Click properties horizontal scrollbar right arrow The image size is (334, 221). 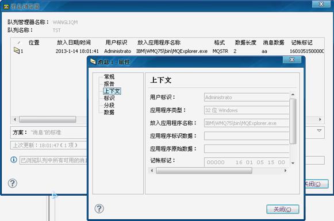286,170
